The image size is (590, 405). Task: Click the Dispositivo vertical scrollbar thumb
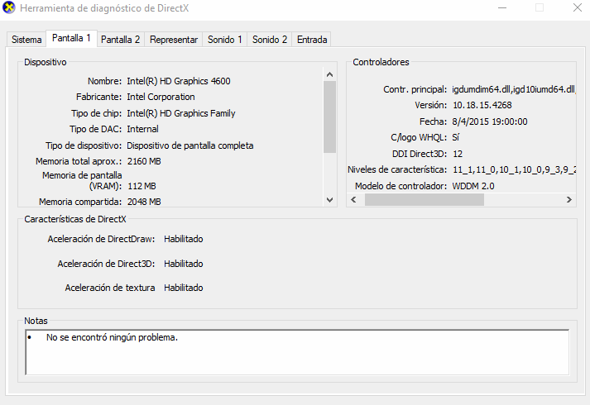[329, 117]
